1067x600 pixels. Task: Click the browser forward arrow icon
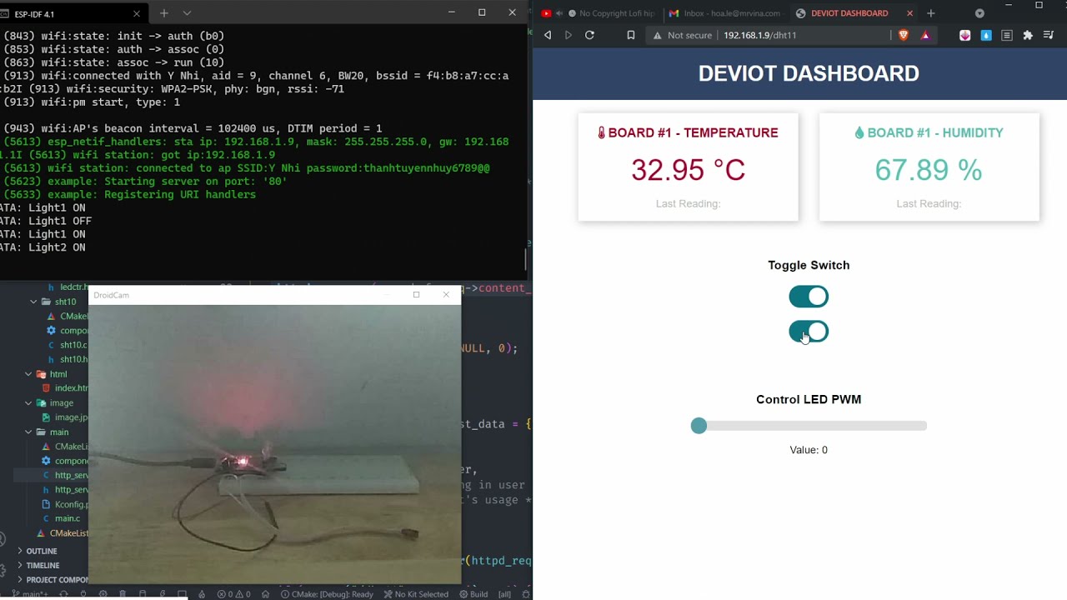pos(569,35)
